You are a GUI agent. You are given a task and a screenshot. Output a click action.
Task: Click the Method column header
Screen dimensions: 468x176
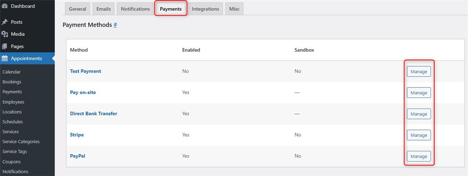tap(79, 50)
